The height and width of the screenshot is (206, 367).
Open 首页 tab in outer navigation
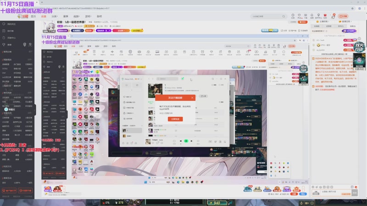(33, 16)
